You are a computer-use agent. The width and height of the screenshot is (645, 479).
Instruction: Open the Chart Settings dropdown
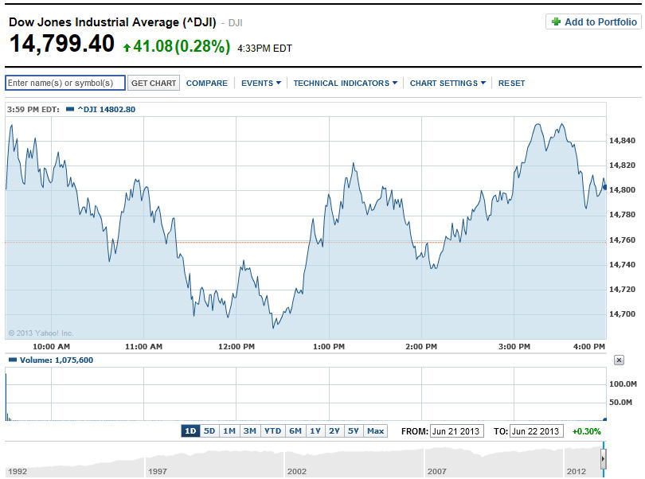tap(447, 84)
